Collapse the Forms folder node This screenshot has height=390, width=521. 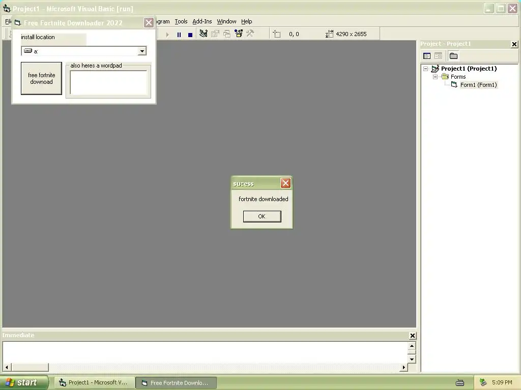click(x=436, y=77)
